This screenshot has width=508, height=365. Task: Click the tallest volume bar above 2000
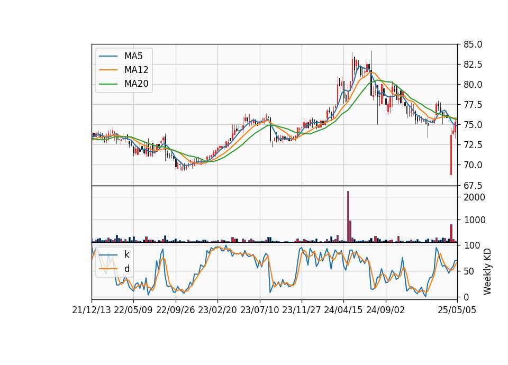(x=348, y=217)
